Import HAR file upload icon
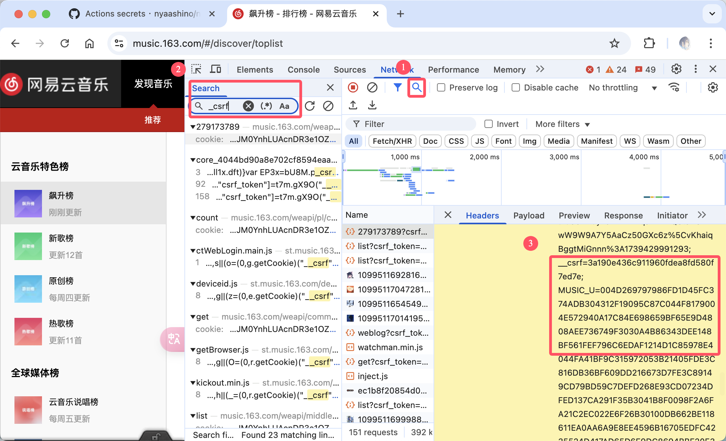 click(353, 105)
